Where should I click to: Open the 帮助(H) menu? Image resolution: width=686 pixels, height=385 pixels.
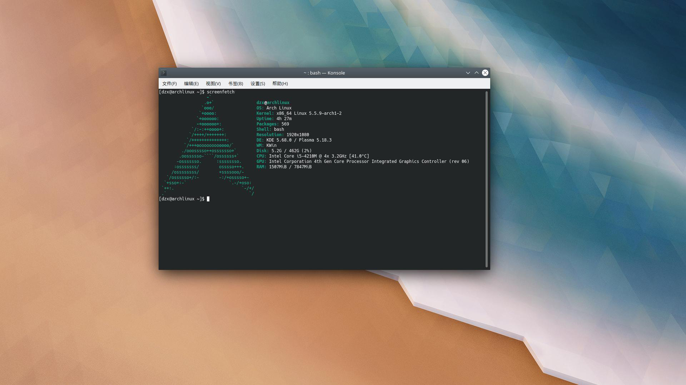279,83
